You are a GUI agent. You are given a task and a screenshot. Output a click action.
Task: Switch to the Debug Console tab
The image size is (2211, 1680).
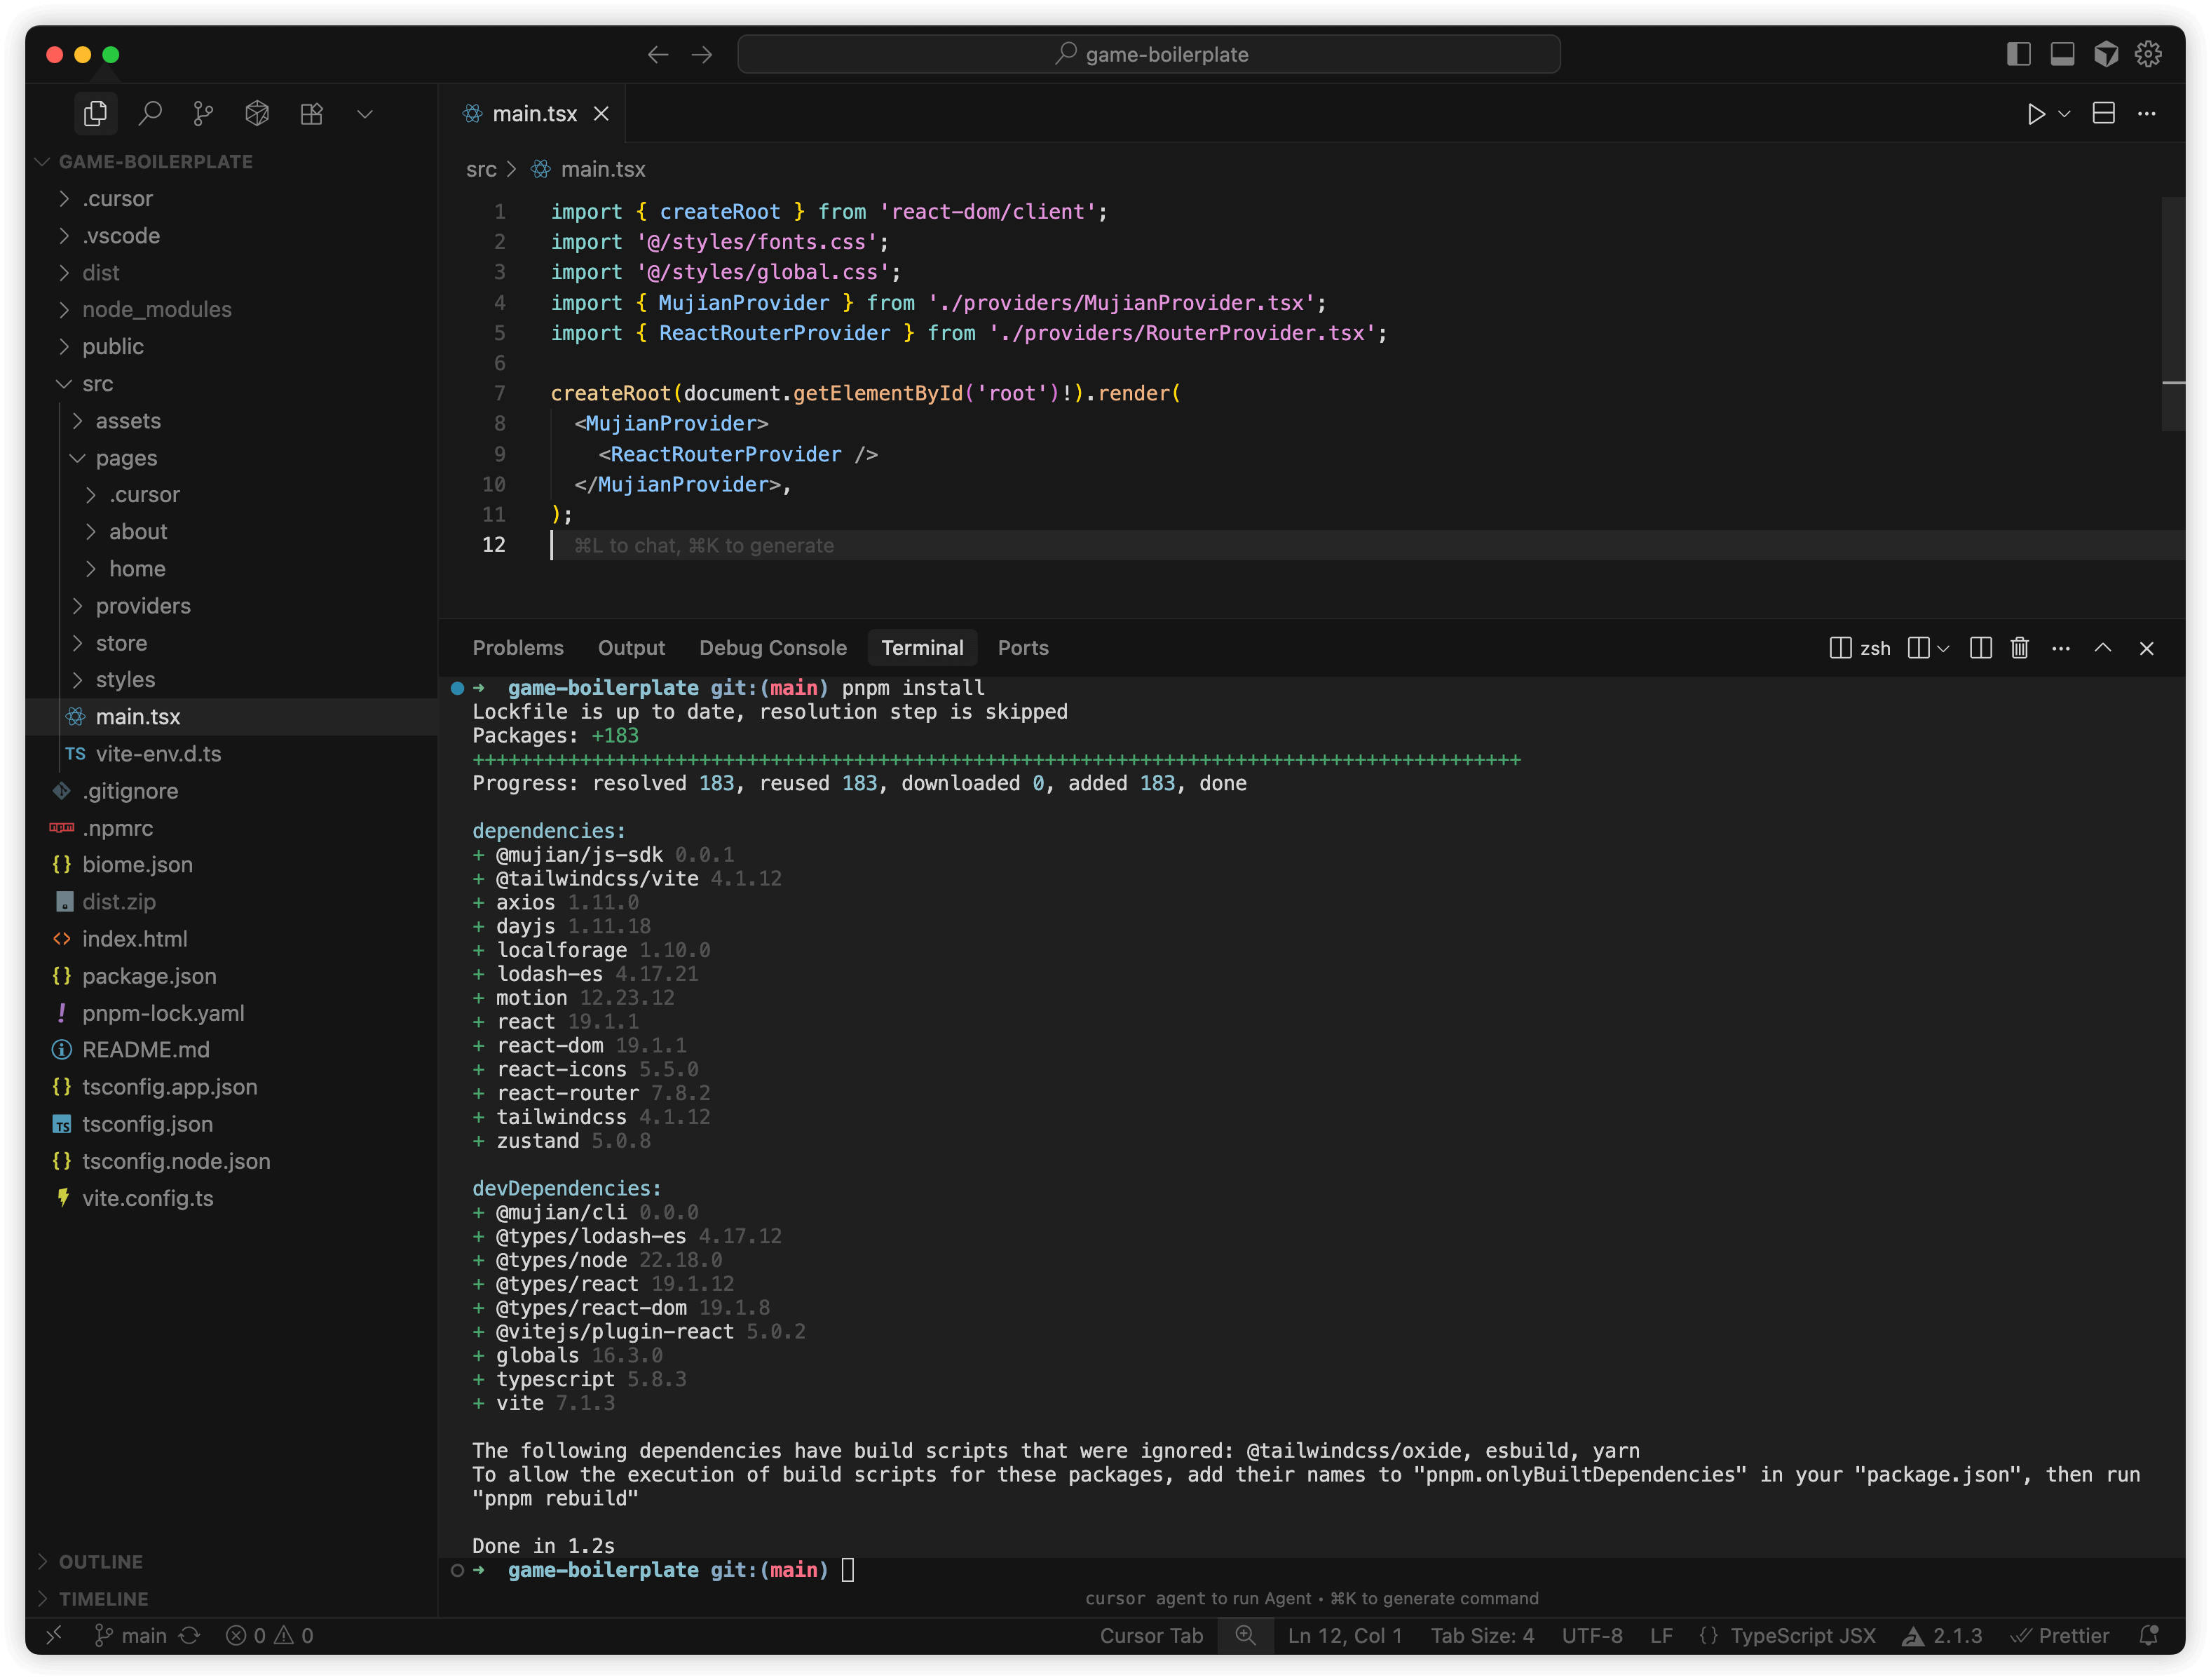coord(773,648)
